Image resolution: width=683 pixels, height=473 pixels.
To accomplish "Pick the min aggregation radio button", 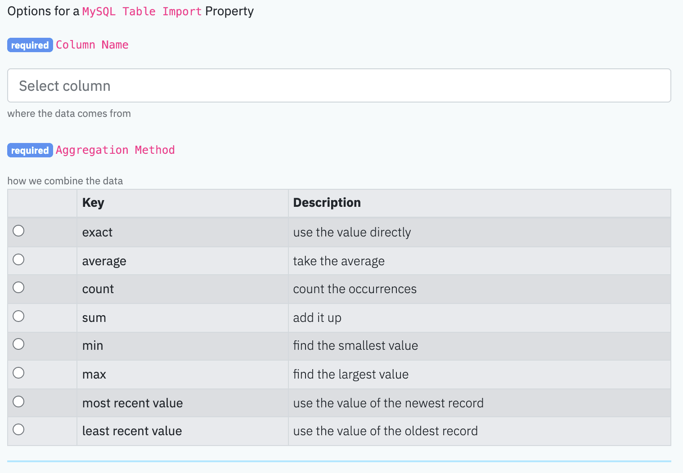I will click(18, 344).
